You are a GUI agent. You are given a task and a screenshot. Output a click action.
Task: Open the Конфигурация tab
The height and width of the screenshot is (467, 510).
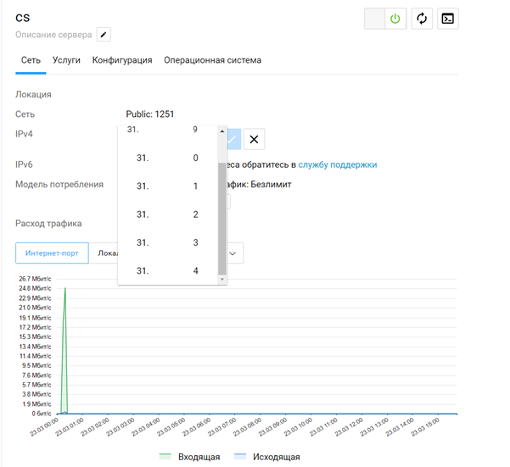click(122, 60)
